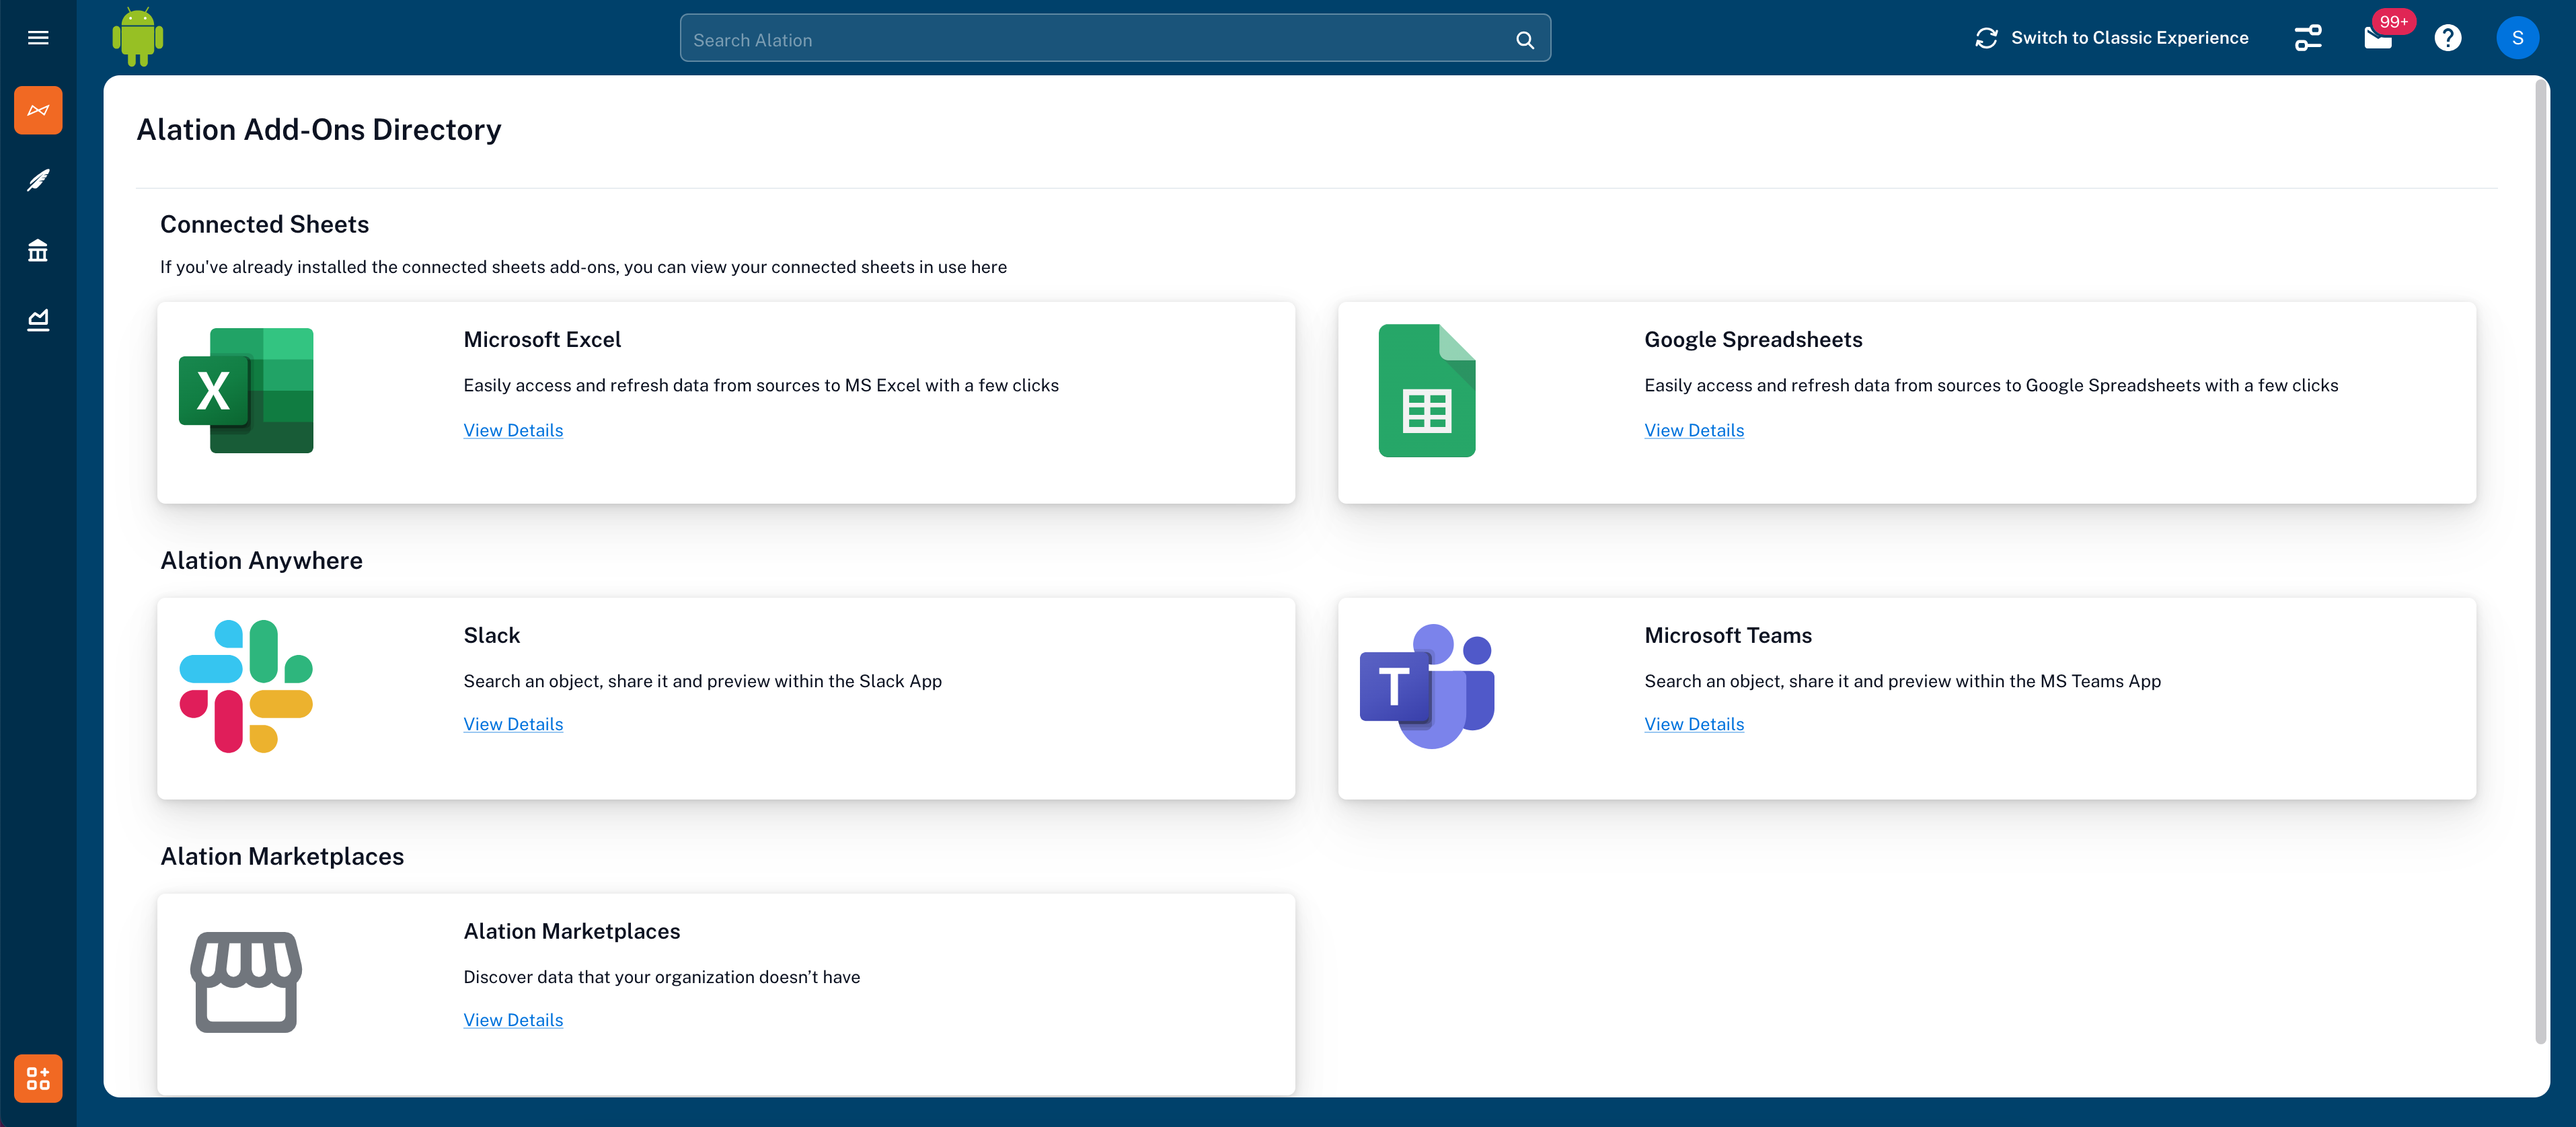The width and height of the screenshot is (2576, 1127).
Task: View Details for Google Spreadsheets
Action: pyautogui.click(x=1694, y=430)
